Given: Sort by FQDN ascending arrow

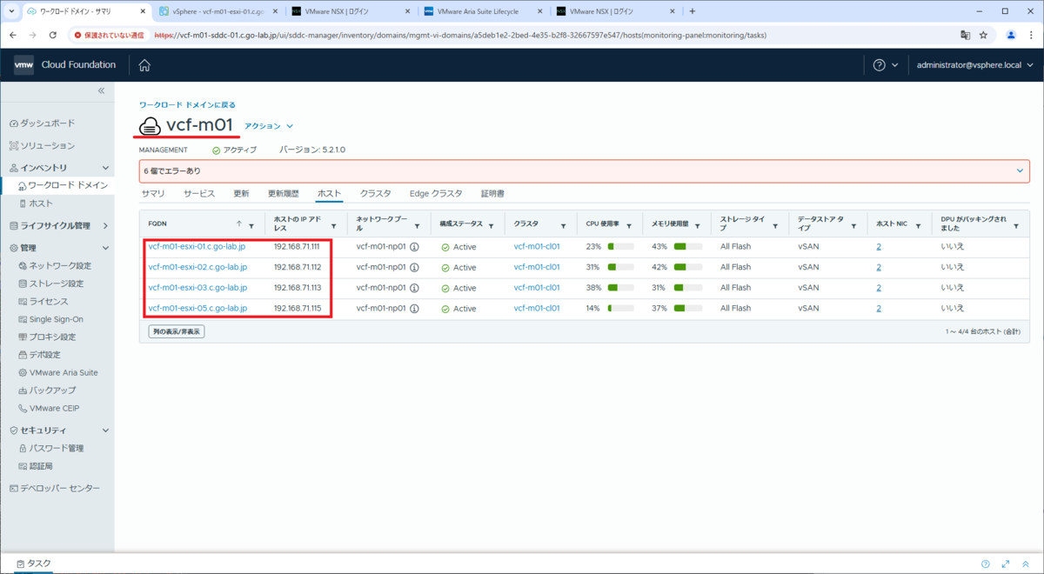Looking at the screenshot, I should [x=239, y=224].
